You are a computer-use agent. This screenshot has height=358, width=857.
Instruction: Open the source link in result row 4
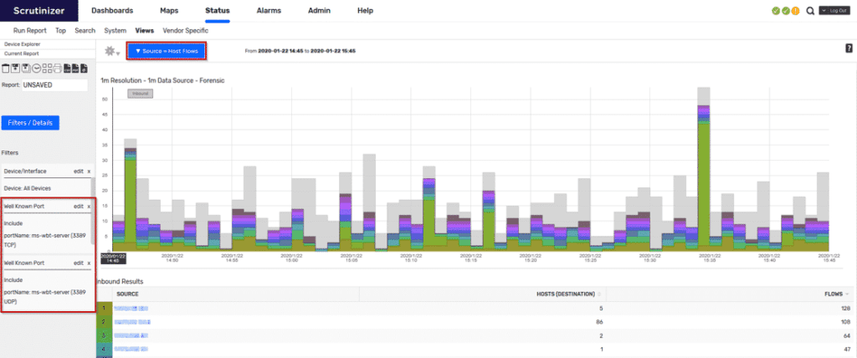pyautogui.click(x=131, y=349)
